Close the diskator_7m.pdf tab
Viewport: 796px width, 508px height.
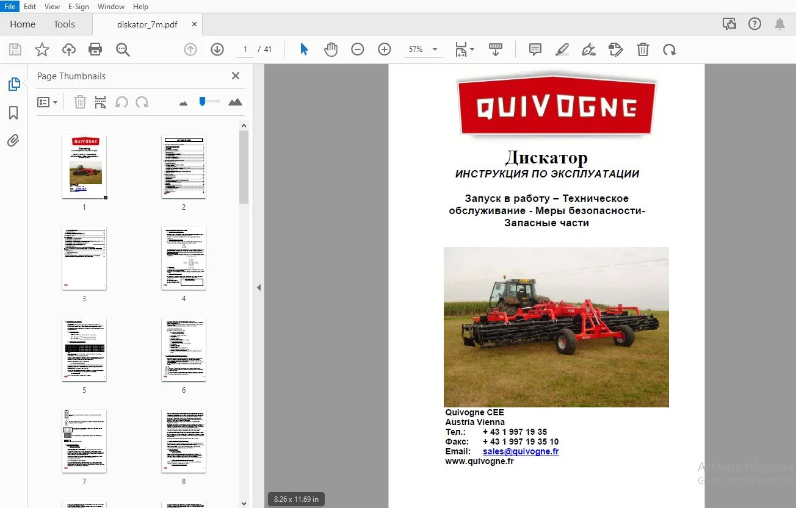click(194, 24)
